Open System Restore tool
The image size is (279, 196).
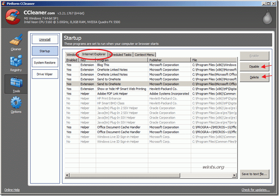coord(45,62)
